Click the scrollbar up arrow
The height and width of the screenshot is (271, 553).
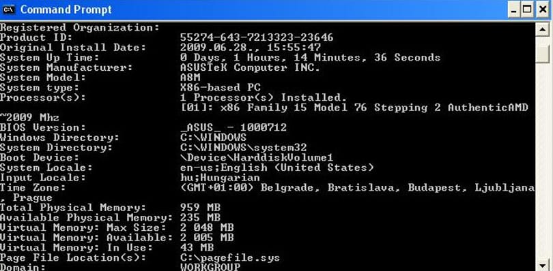(x=541, y=30)
